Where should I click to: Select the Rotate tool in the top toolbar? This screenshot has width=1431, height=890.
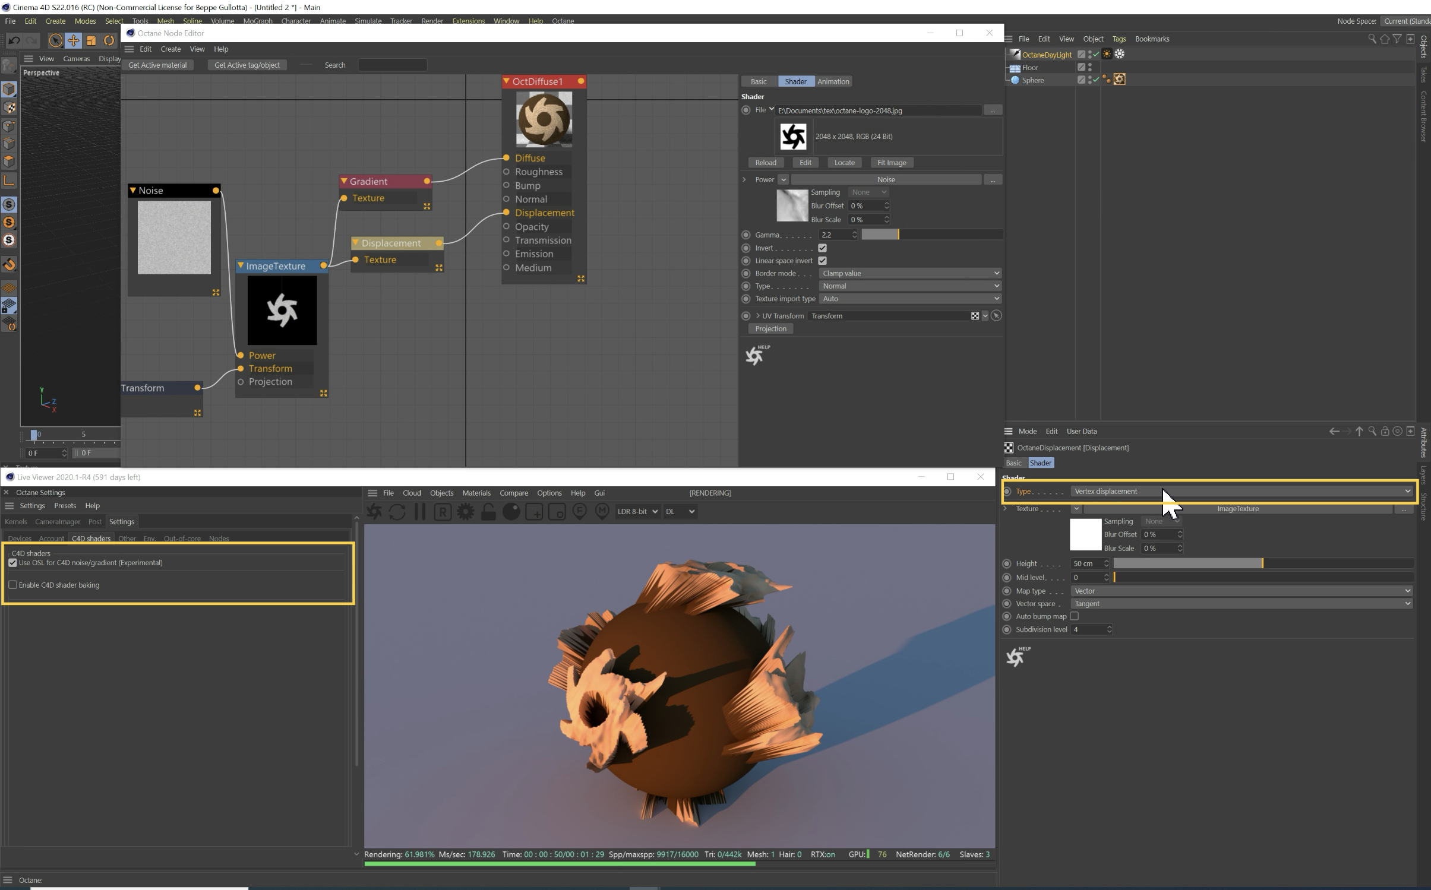coord(109,40)
